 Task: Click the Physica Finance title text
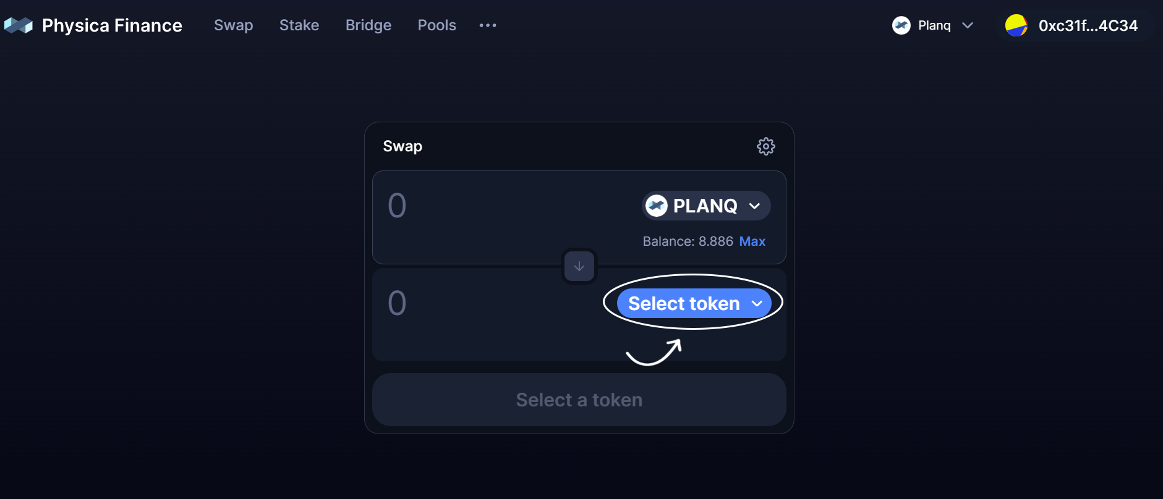click(x=112, y=25)
